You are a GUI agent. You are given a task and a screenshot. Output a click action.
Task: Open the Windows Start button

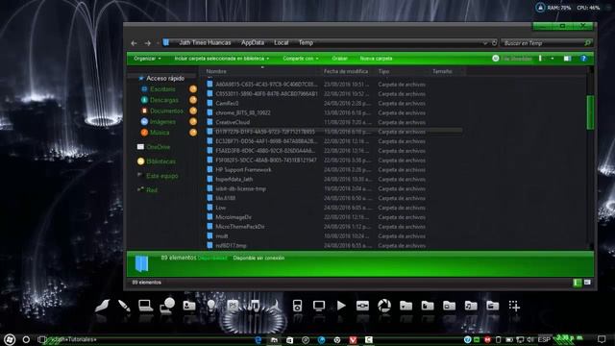point(9,339)
